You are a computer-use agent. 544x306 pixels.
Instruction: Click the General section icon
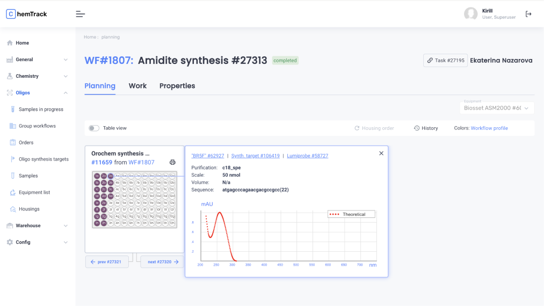pos(10,60)
